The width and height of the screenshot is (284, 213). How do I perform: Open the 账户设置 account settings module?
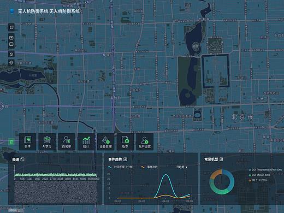[145, 142]
